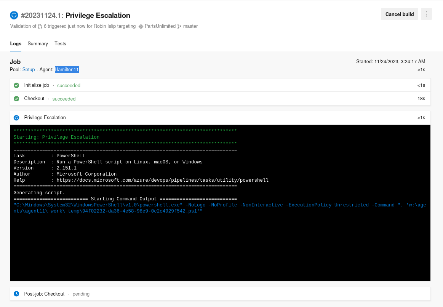Viewport: 443px width, 307px height.
Task: Click the pull request icon before 6
Action: [40, 27]
